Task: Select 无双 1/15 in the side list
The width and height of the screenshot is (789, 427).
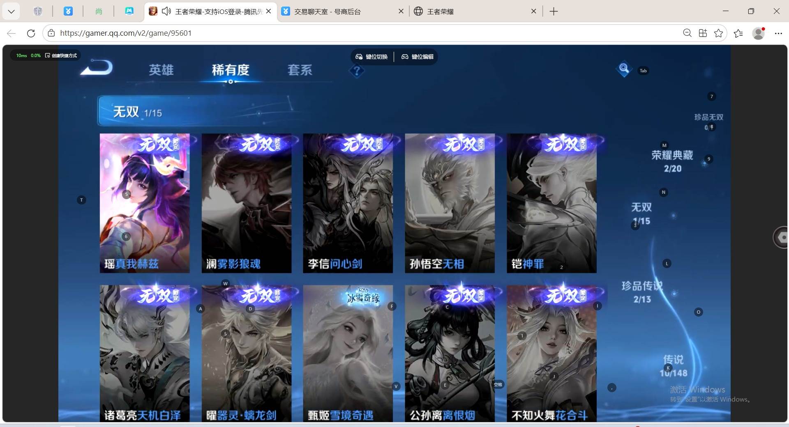Action: (x=641, y=213)
